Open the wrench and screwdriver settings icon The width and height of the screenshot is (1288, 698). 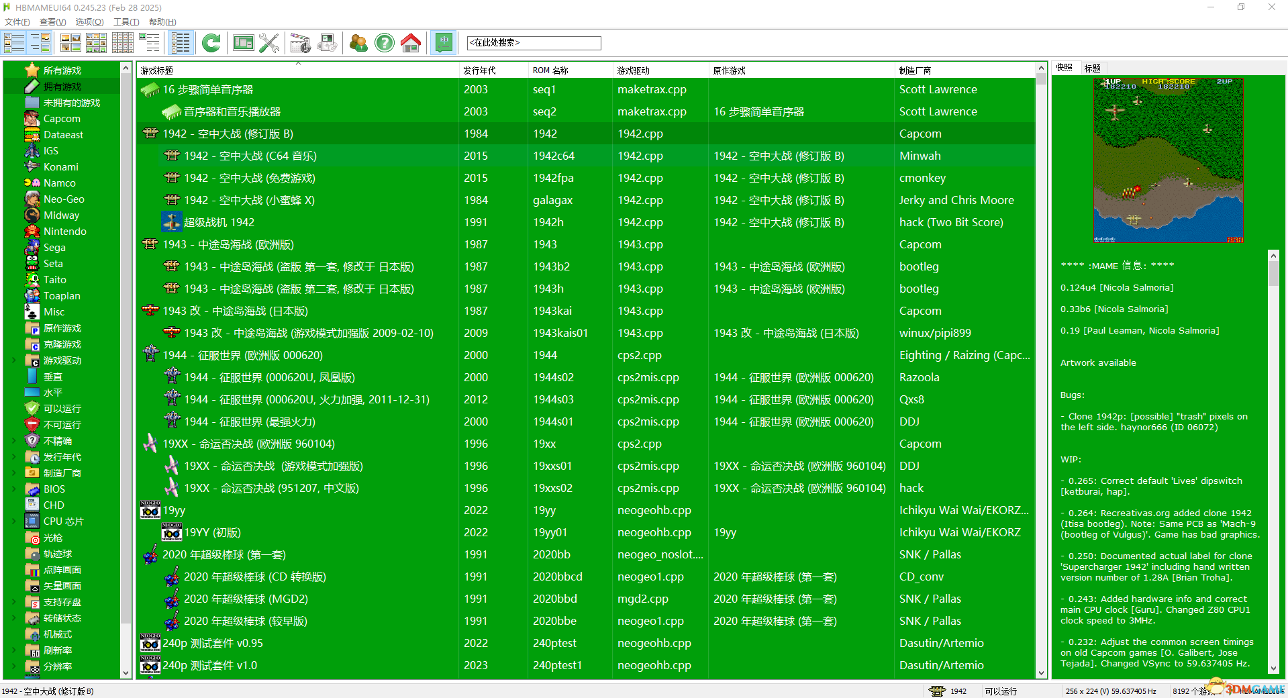[x=269, y=43]
